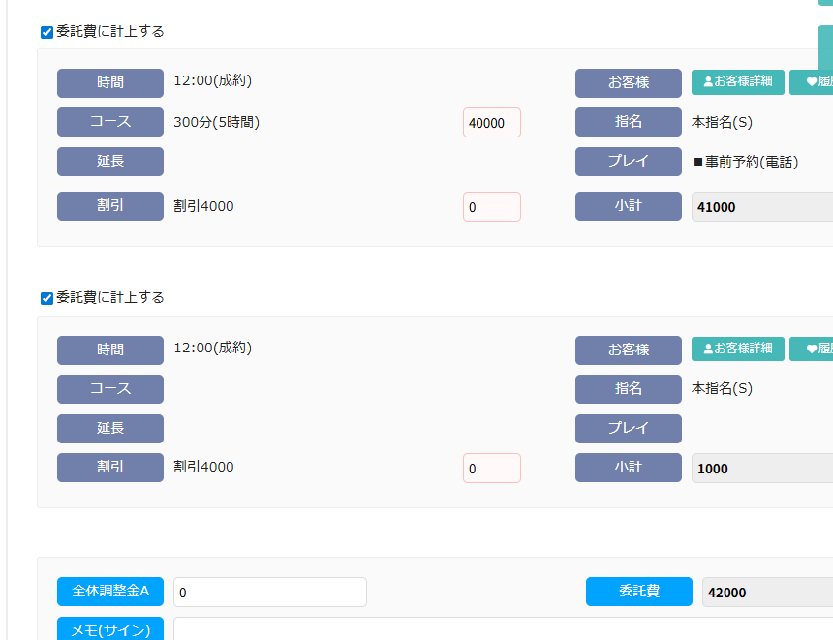Click the blue 全体調整金A label button
This screenshot has height=640, width=833.
(x=110, y=592)
